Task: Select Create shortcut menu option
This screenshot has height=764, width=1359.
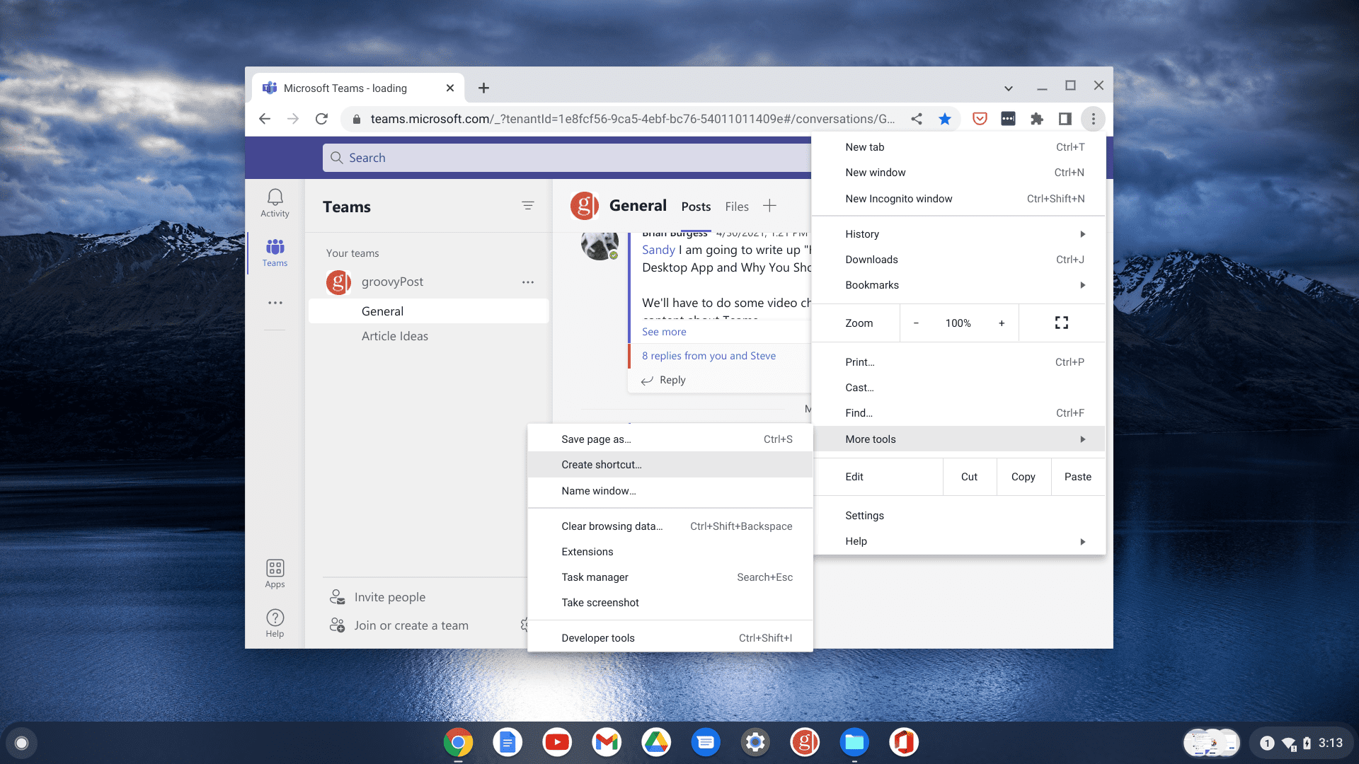Action: coord(600,465)
